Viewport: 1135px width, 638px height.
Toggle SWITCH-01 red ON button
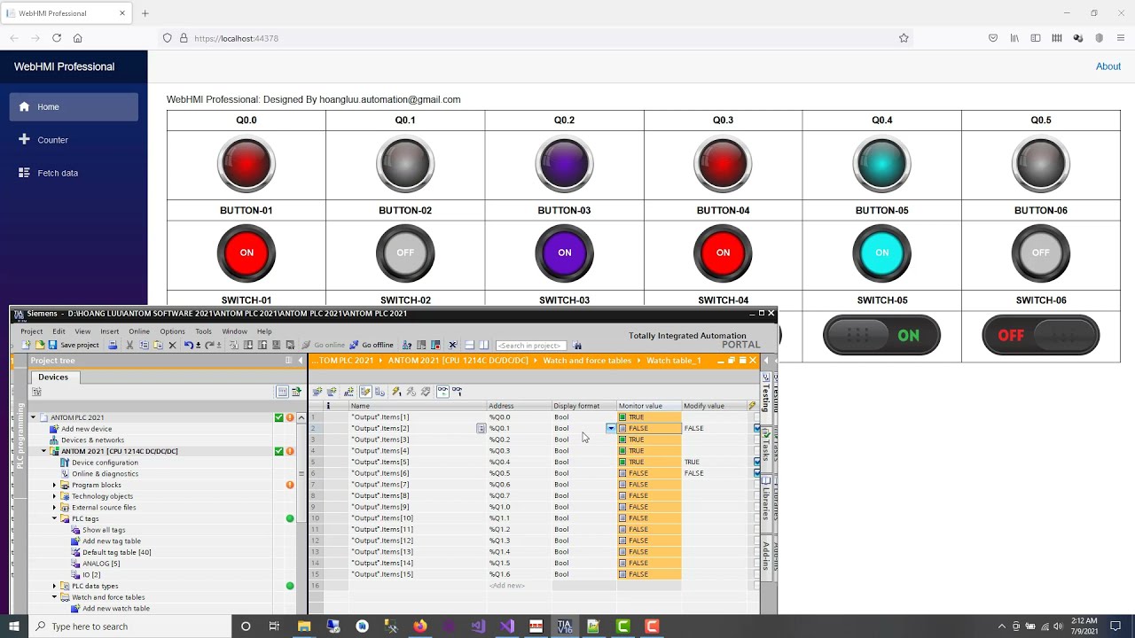(x=247, y=253)
